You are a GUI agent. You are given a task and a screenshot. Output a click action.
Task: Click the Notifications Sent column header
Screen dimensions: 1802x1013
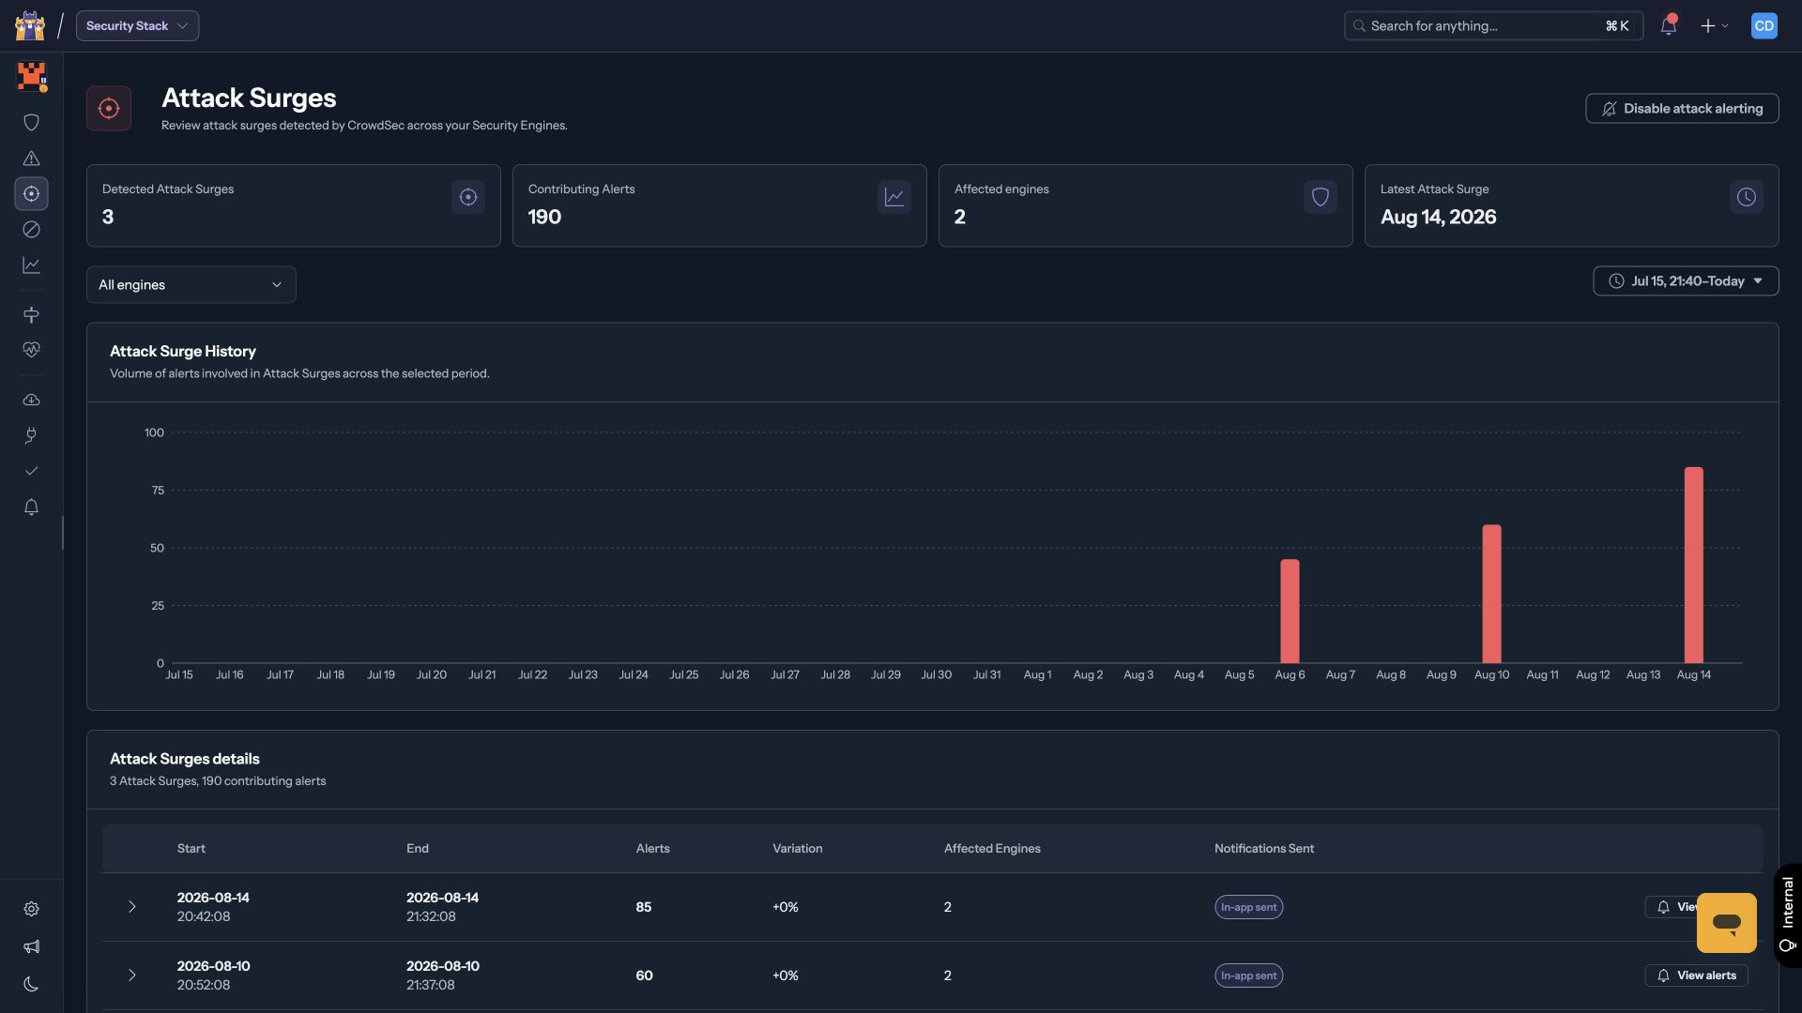[x=1264, y=848]
